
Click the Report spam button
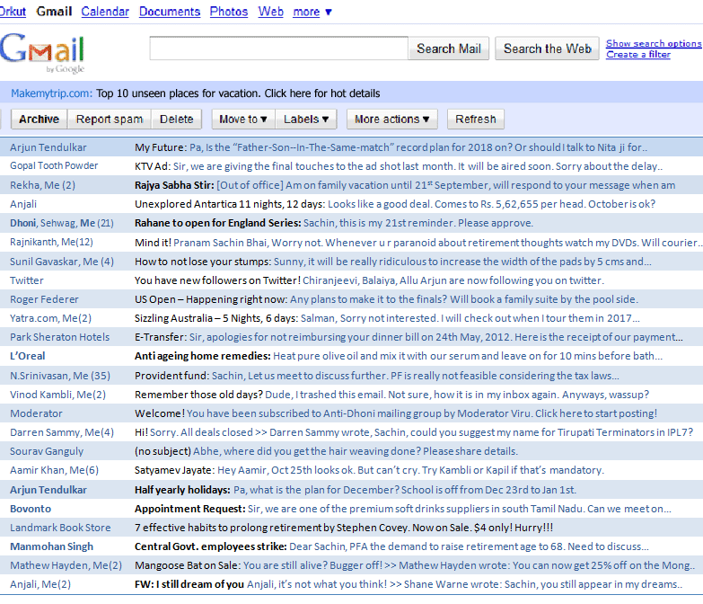pos(110,119)
